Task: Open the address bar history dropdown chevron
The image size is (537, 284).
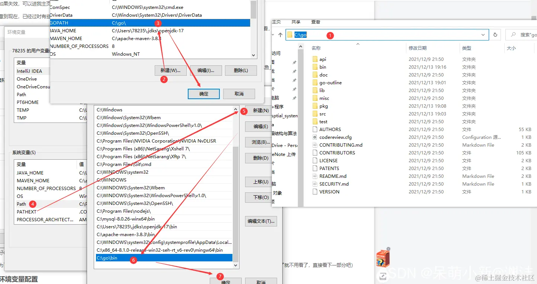Action: pos(483,35)
